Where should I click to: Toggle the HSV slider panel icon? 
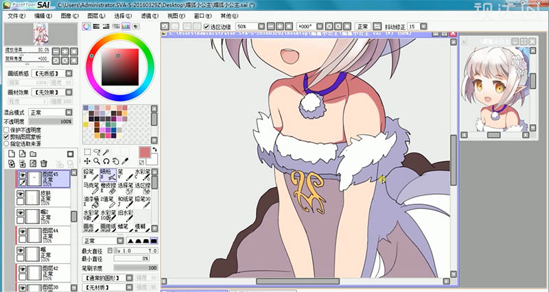[x=106, y=27]
